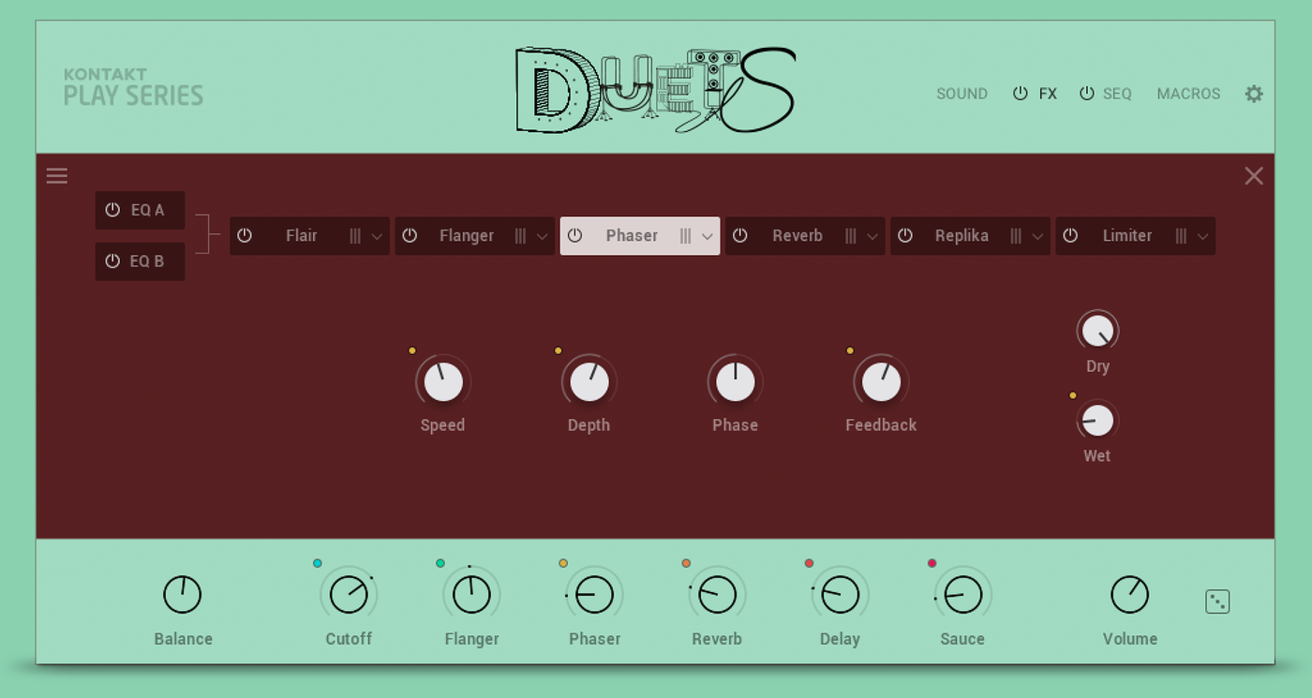Click the Duets logo
This screenshot has height=698, width=1312.
click(656, 89)
